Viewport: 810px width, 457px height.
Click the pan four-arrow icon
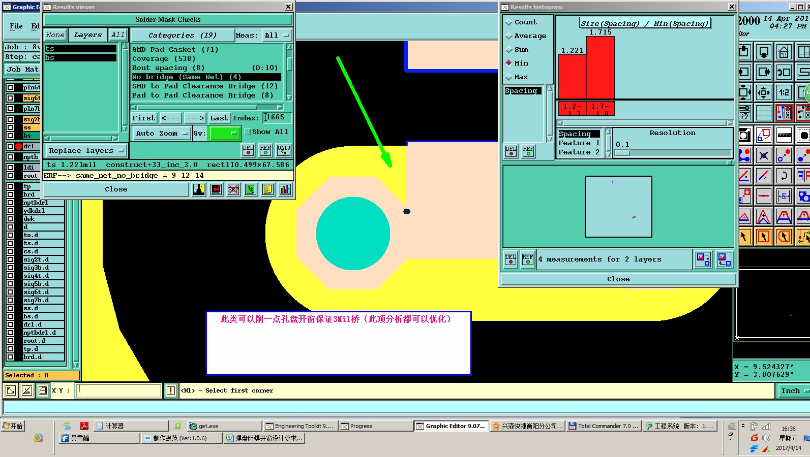[763, 92]
